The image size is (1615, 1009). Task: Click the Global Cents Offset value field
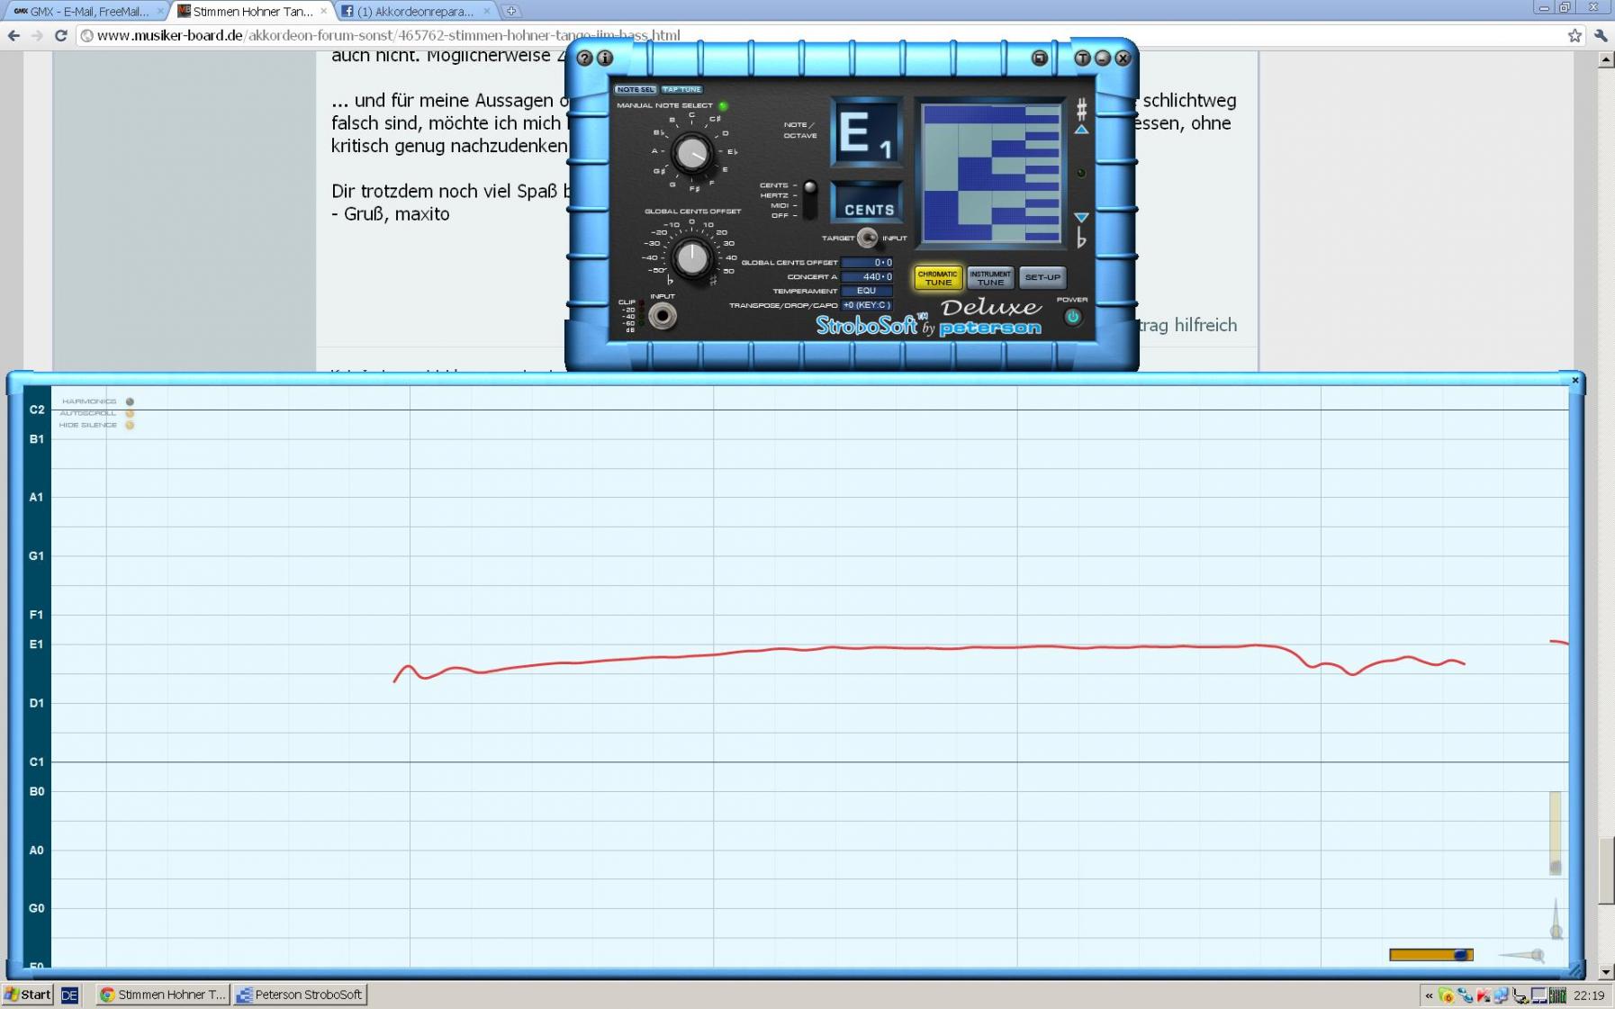[x=867, y=263]
